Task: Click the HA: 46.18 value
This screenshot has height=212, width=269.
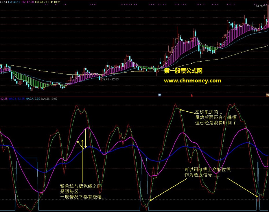Action: tap(14, 2)
